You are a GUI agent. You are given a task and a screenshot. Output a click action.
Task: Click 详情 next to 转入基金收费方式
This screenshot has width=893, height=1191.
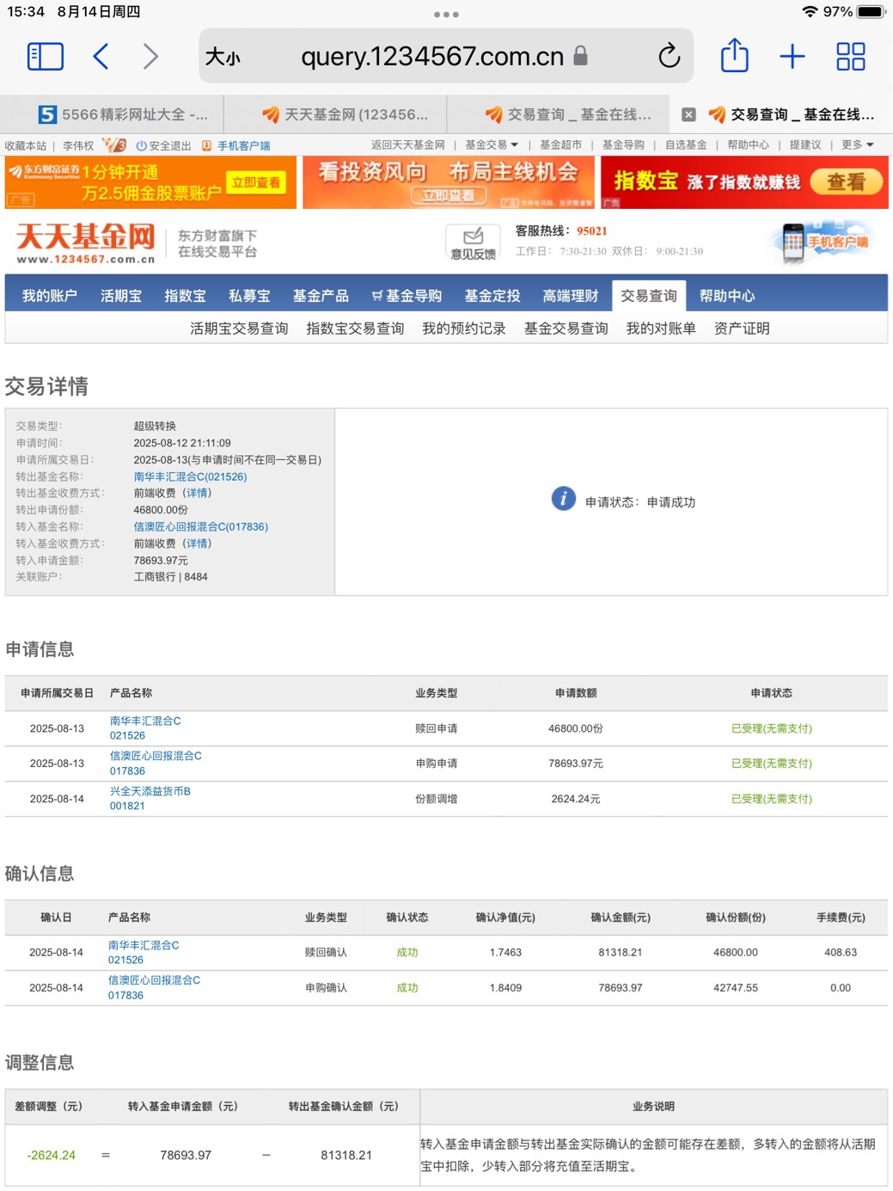coord(198,543)
